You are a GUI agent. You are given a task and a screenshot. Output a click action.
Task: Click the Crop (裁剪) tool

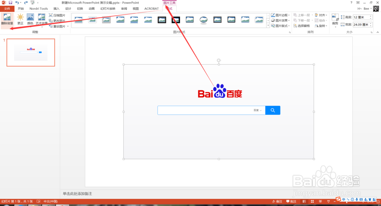[335, 19]
